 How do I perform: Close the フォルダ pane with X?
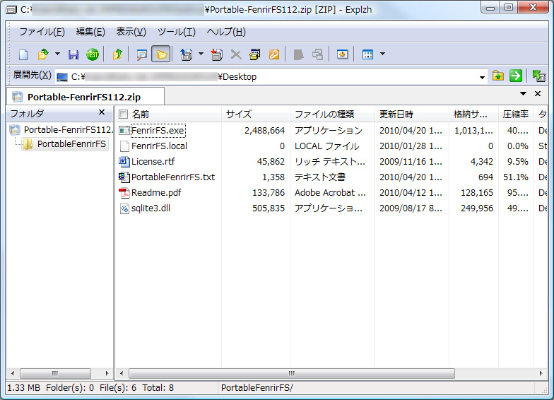pyautogui.click(x=101, y=113)
